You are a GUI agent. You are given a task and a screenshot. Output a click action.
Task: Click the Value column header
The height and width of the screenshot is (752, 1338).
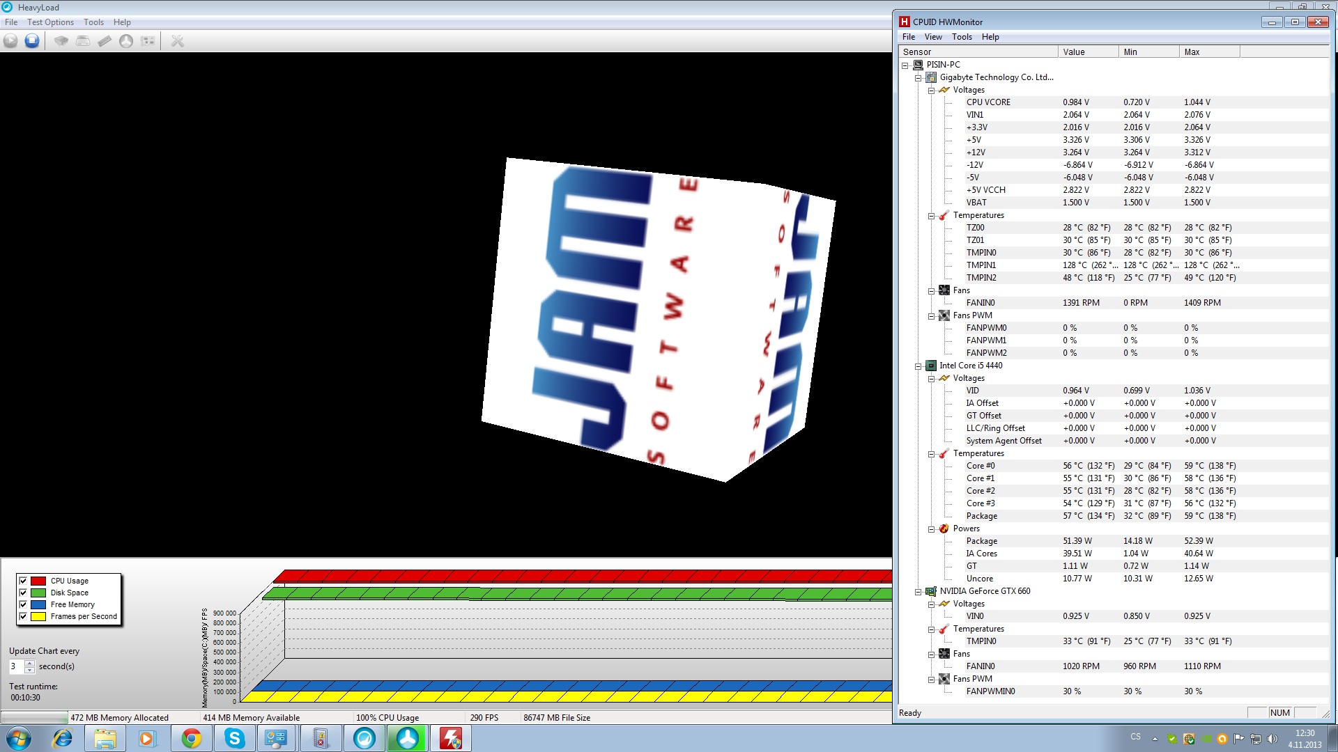click(1088, 52)
